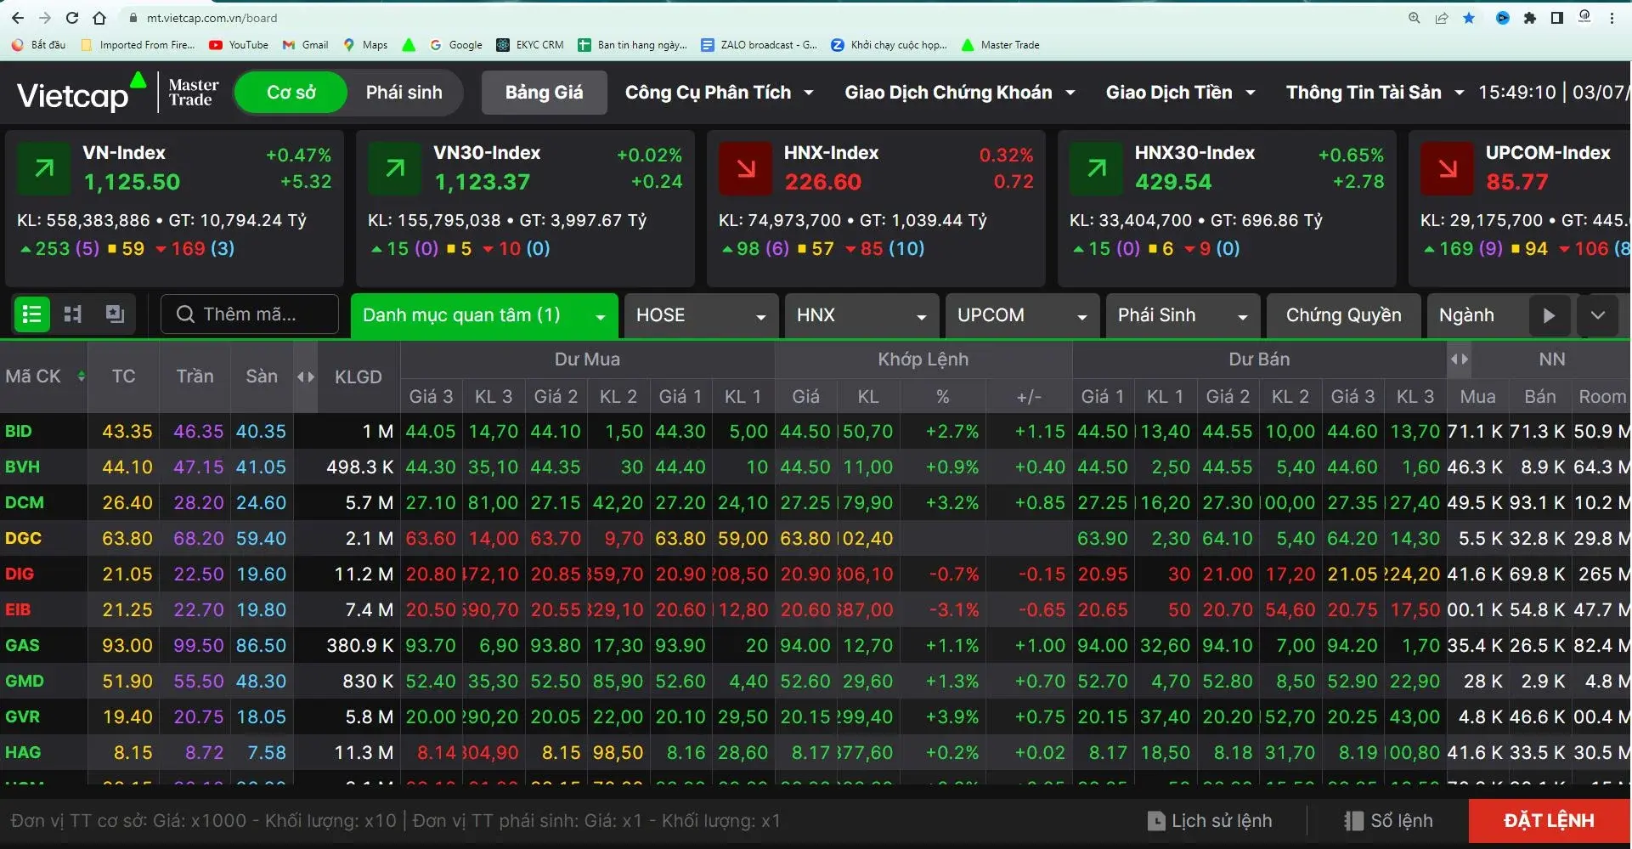
Task: Select the Bảng Giá tab
Action: coord(544,93)
